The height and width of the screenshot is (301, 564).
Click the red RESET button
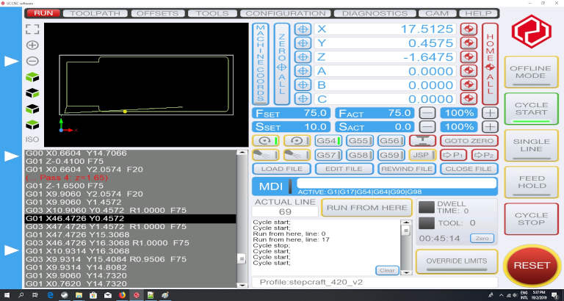point(532,266)
